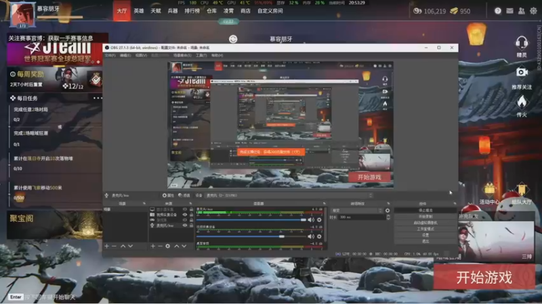Click the silver coin currency icon beside 106,219
Viewport: 542px width, 304px height.
(x=417, y=11)
